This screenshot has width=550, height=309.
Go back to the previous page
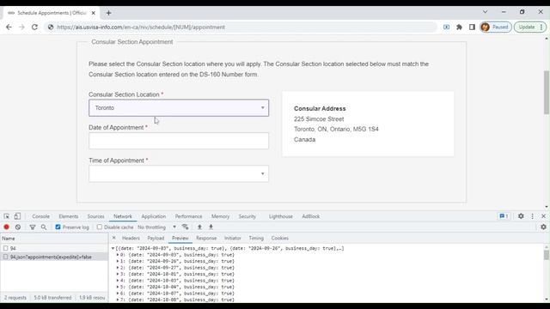(x=9, y=27)
